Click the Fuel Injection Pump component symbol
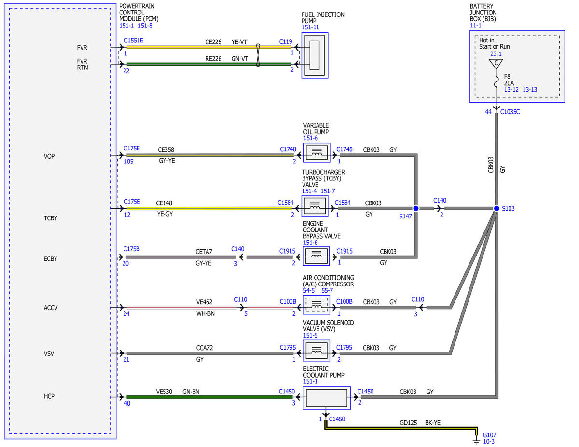The width and height of the screenshot is (579, 447). click(x=315, y=55)
